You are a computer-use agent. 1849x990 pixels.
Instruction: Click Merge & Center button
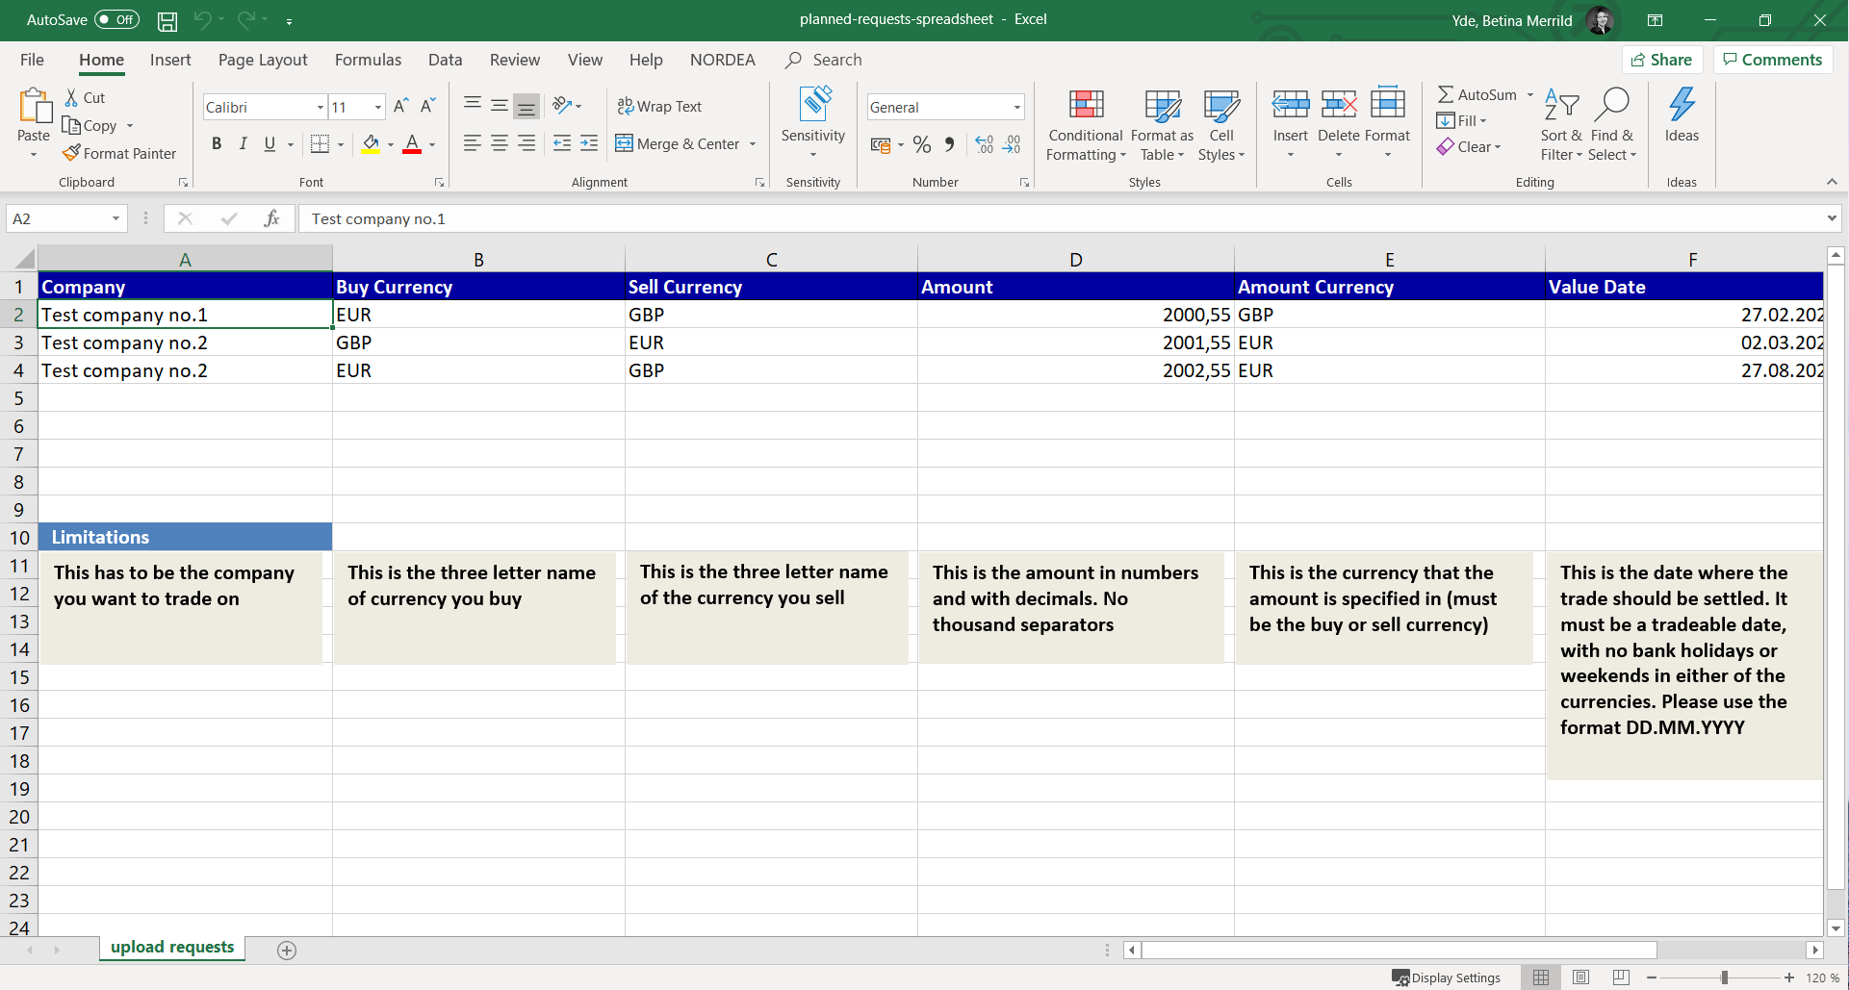(x=678, y=144)
